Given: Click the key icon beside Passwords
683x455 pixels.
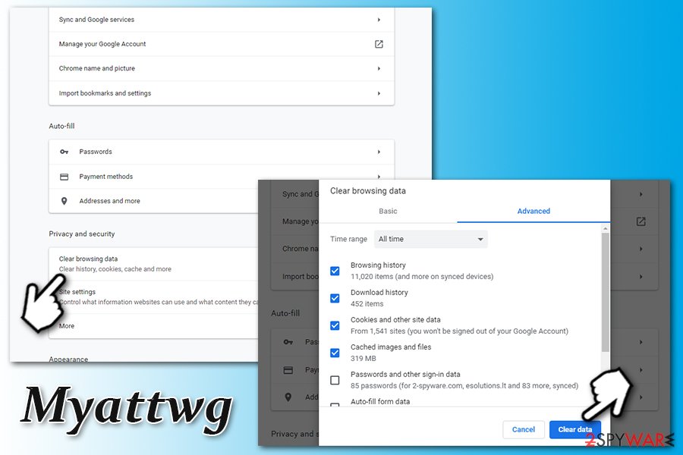Looking at the screenshot, I should [x=64, y=152].
